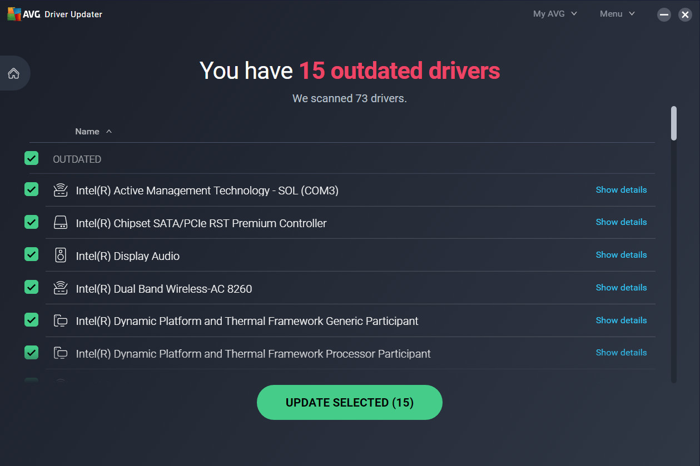
Task: Uncheck the Intel Display Audio driver
Action: (x=31, y=254)
